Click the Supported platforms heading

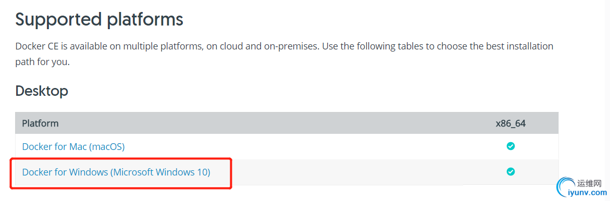point(99,19)
